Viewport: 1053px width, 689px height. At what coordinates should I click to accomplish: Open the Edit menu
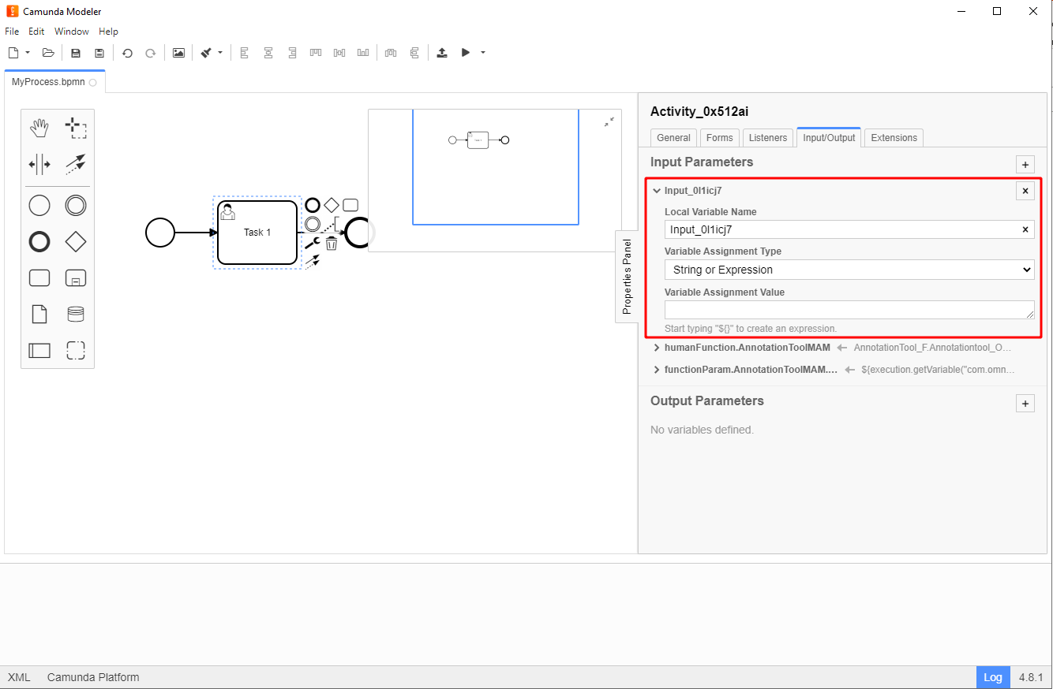tap(36, 32)
